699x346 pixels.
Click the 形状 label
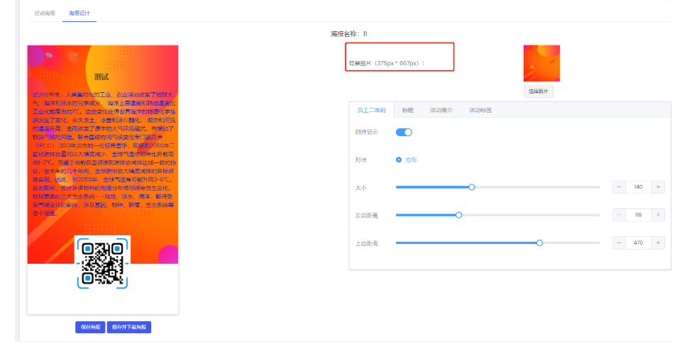point(360,160)
